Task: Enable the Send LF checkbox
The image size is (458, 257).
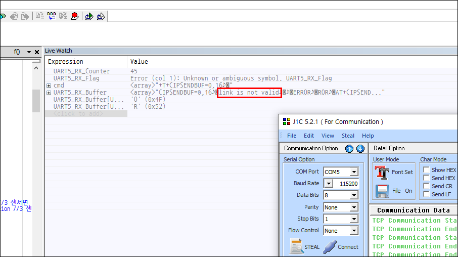Action: (x=426, y=194)
